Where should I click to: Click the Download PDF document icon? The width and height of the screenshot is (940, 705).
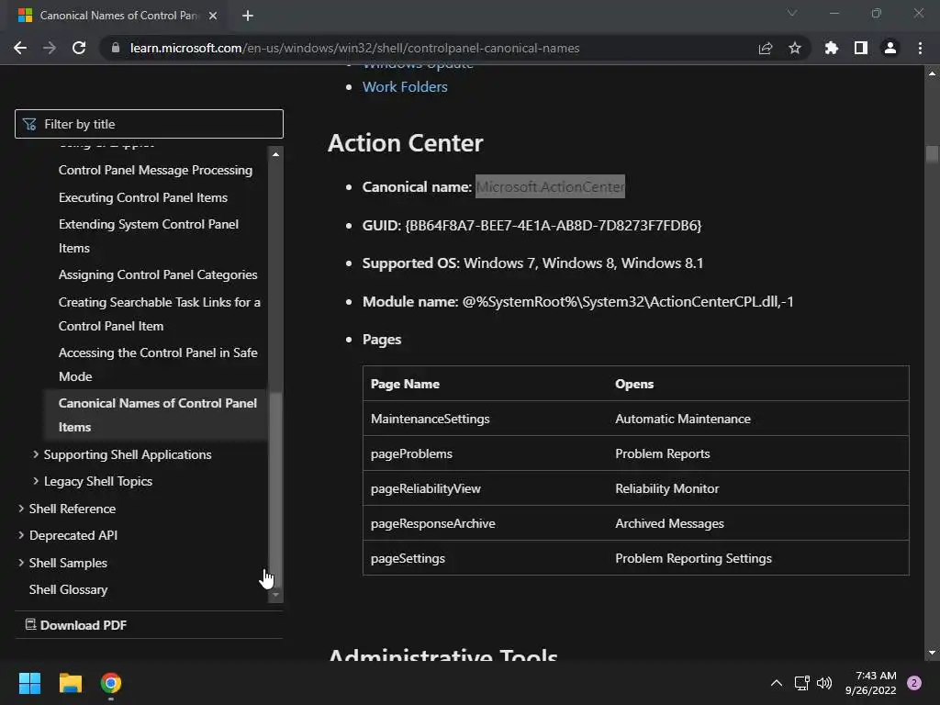(x=30, y=624)
